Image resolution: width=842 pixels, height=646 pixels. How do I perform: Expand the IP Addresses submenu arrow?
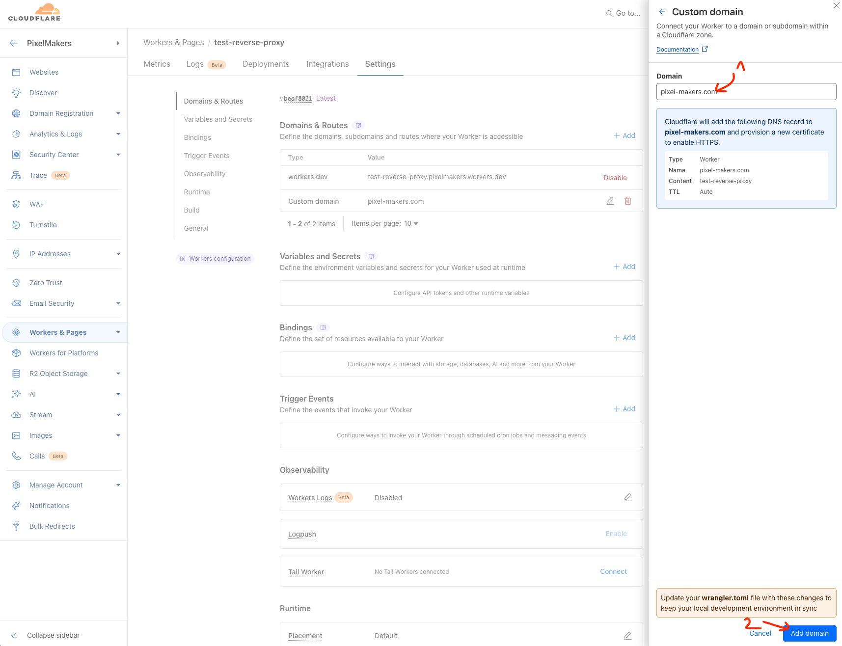pyautogui.click(x=118, y=254)
